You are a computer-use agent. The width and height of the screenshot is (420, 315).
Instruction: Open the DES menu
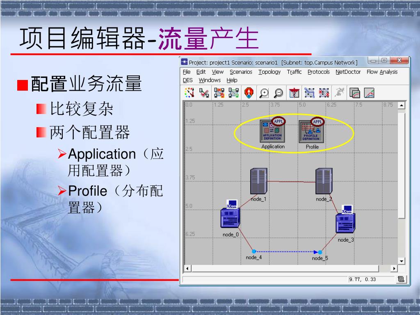coord(188,80)
